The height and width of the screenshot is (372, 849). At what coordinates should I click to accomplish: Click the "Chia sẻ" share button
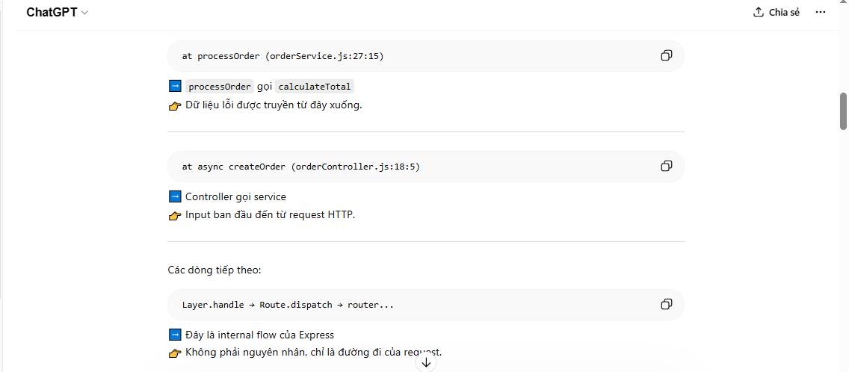coord(776,12)
